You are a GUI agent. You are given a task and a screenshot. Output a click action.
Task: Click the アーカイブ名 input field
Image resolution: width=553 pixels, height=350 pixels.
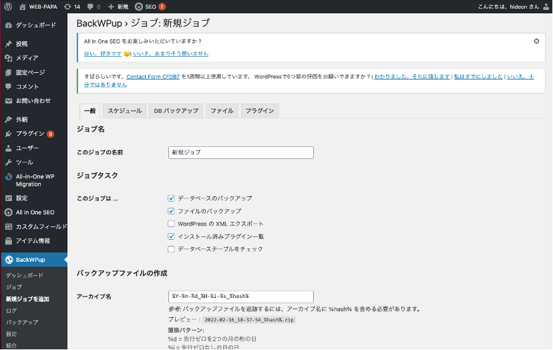tap(241, 297)
